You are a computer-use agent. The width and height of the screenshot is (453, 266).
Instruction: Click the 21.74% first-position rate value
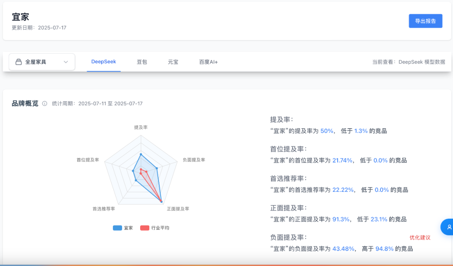click(x=342, y=160)
